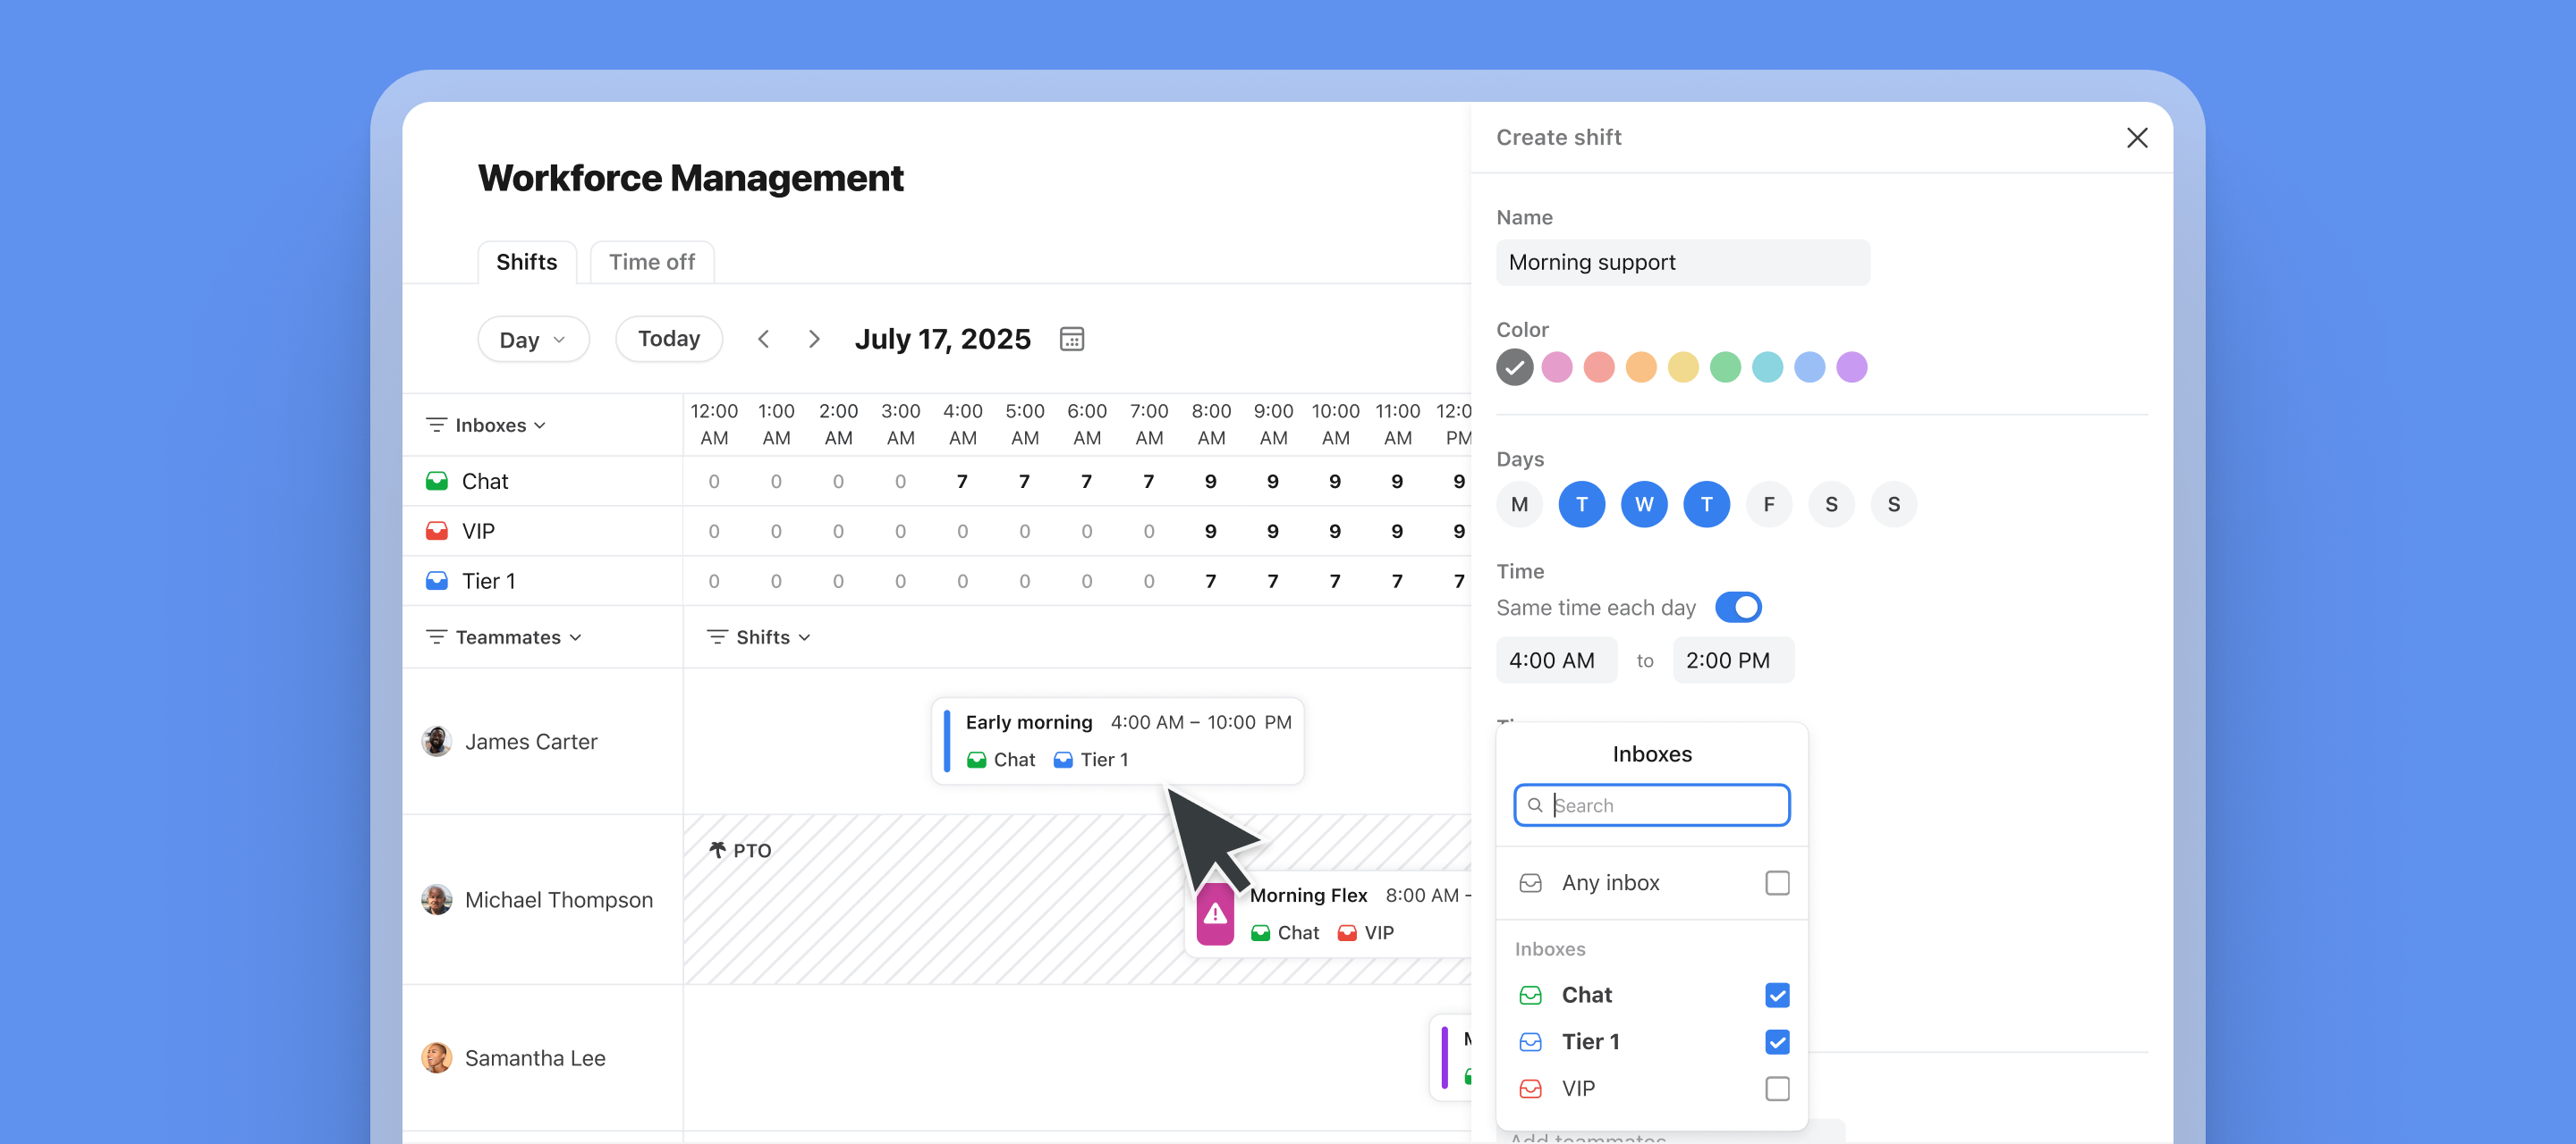Check the VIP inbox checkbox
This screenshot has height=1144, width=2576.
click(x=1777, y=1089)
